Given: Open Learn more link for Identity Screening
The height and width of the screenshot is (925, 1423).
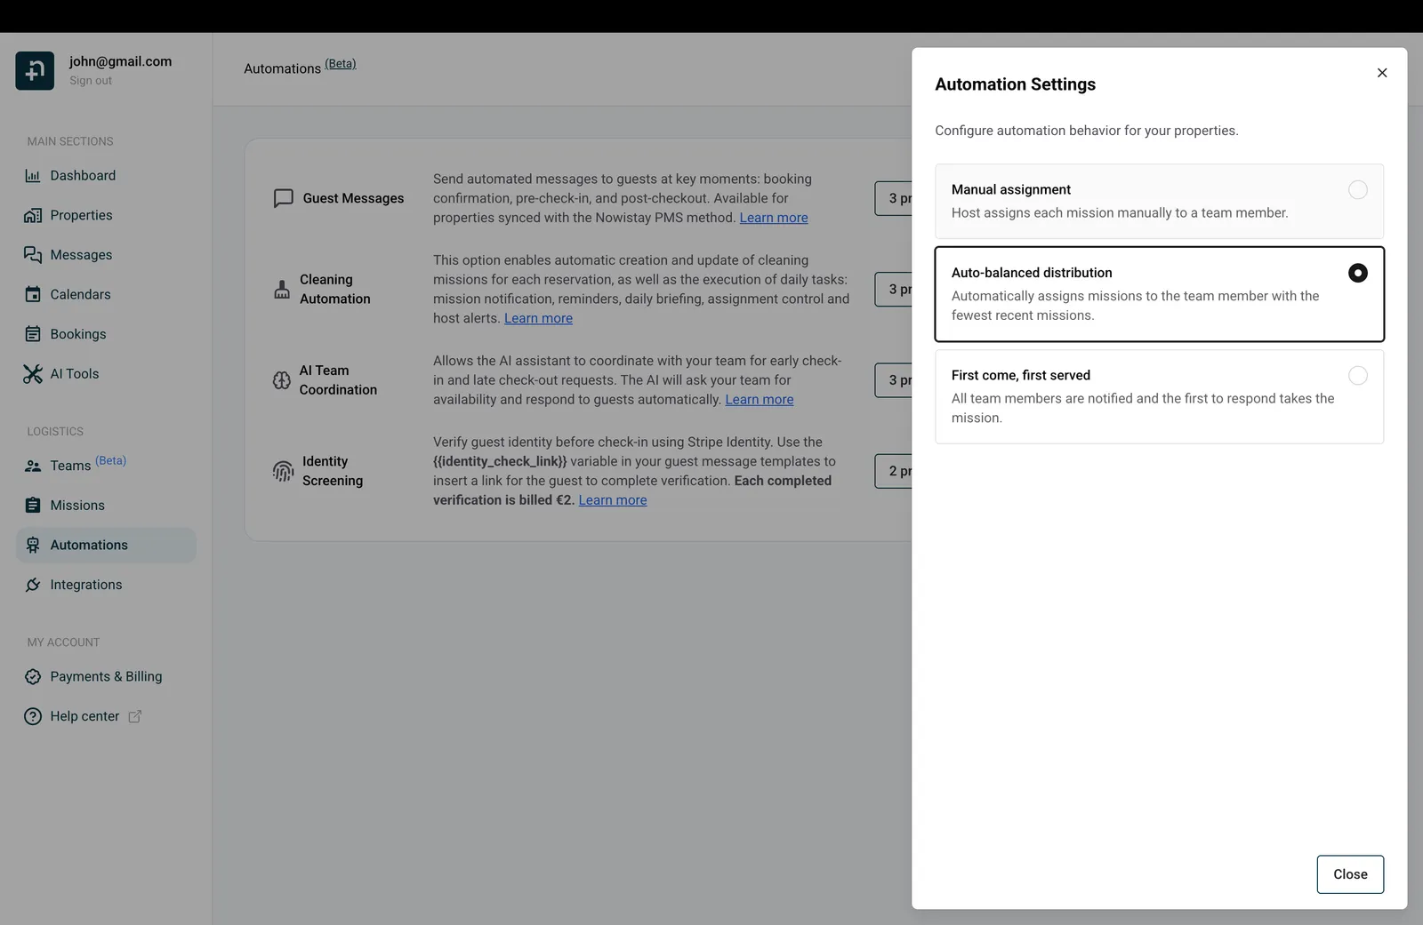Looking at the screenshot, I should click(x=613, y=500).
